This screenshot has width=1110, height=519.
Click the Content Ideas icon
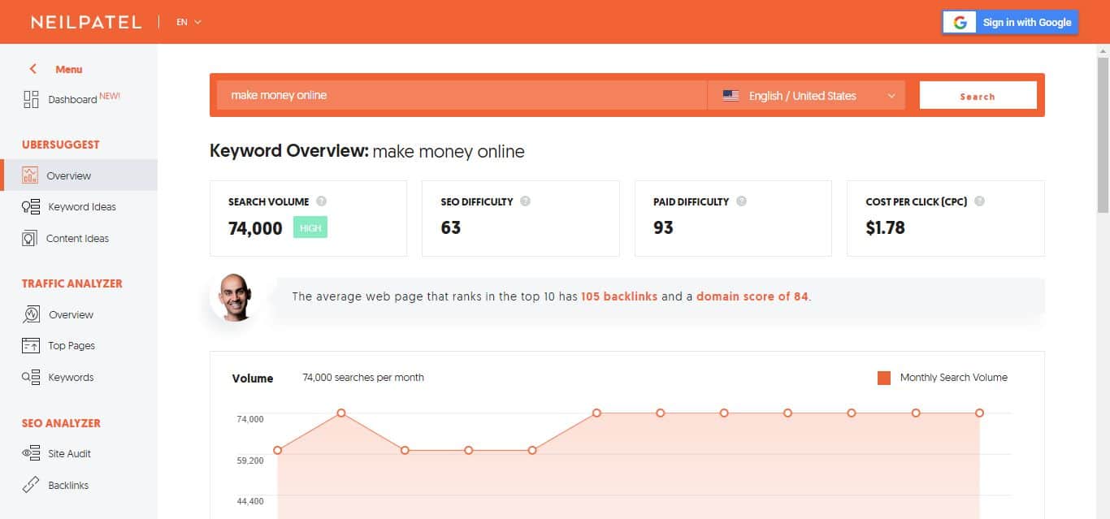click(x=30, y=238)
